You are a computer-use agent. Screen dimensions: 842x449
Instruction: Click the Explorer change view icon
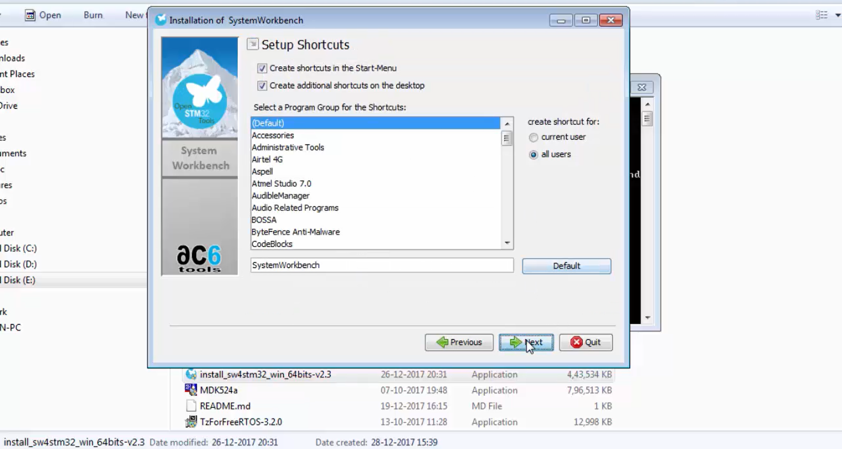(822, 15)
